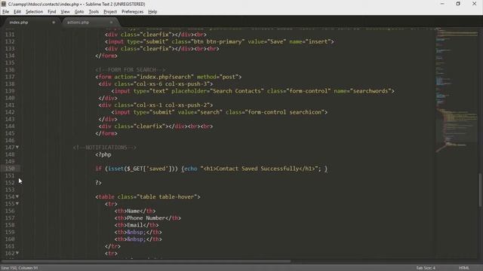Click the 'table table-hover' class value
This screenshot has height=271, width=483.
[x=168, y=196]
